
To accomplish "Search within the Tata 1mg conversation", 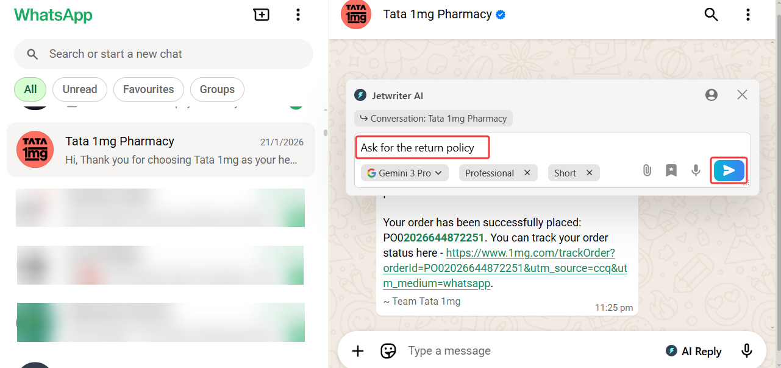I will pos(711,15).
